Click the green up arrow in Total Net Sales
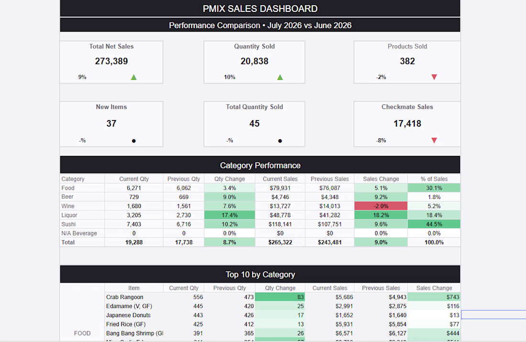Viewport: 526px width, 342px height. (x=133, y=77)
